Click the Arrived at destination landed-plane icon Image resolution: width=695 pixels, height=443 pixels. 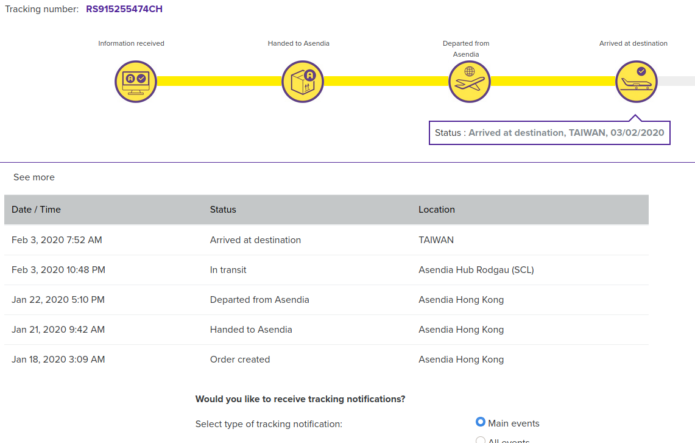point(637,82)
